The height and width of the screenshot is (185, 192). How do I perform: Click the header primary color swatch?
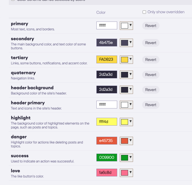coord(126,105)
